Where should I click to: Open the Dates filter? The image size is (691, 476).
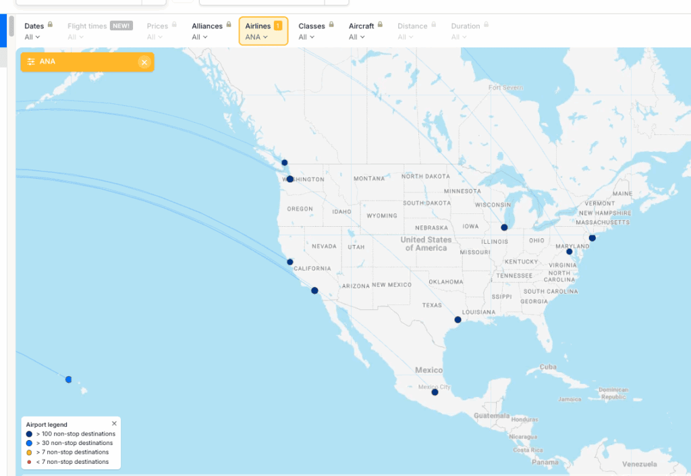(x=38, y=31)
